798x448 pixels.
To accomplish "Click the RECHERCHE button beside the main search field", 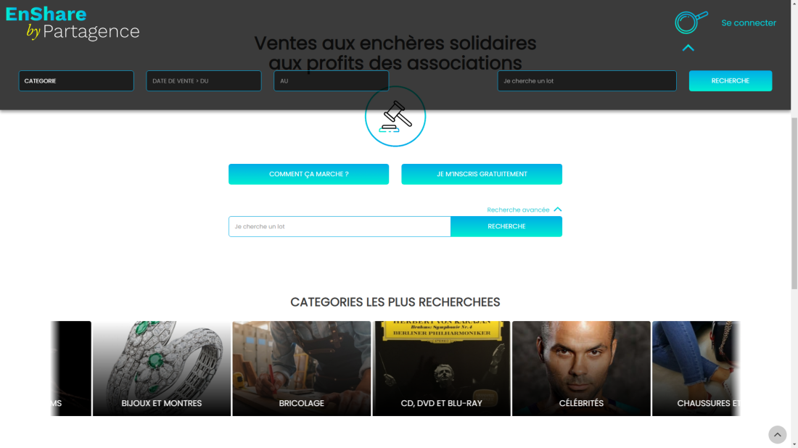I will coord(506,226).
